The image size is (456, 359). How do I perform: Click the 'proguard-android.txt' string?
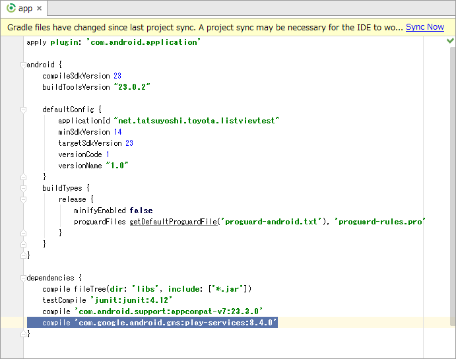pos(271,222)
